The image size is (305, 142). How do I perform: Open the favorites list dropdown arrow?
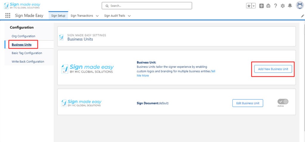pyautogui.click(x=254, y=6)
